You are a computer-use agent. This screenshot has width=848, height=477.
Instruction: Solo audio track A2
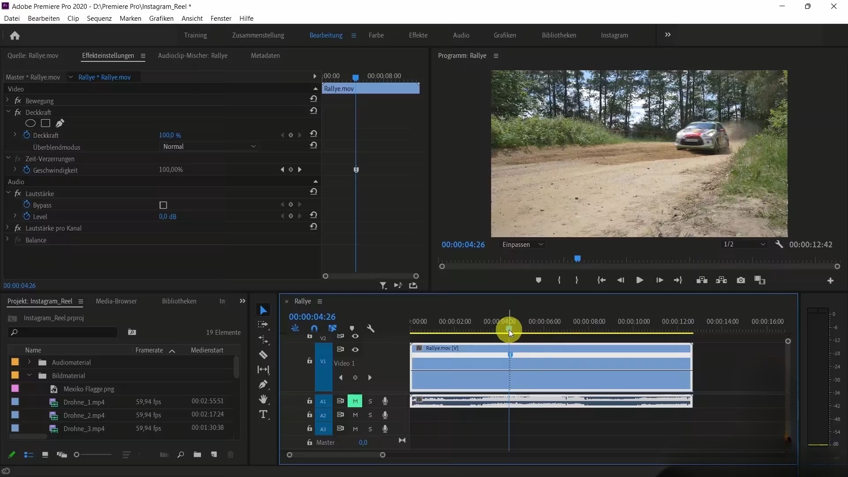click(x=370, y=415)
